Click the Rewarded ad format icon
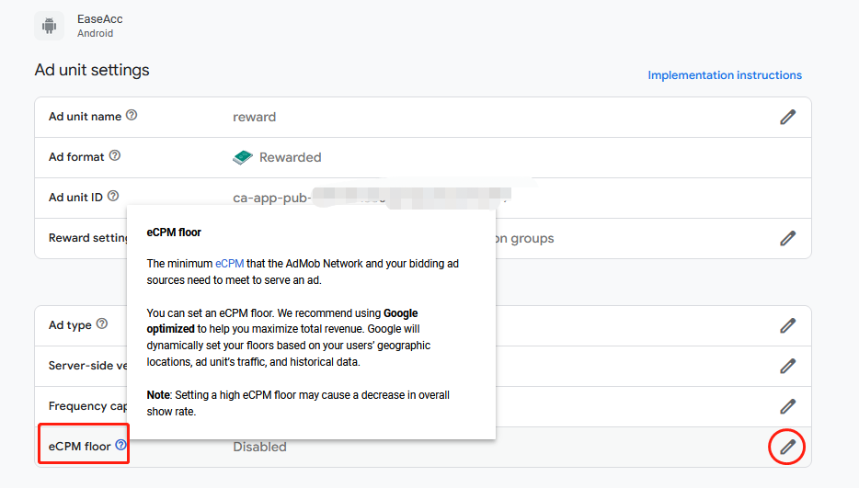859x488 pixels. click(x=242, y=157)
